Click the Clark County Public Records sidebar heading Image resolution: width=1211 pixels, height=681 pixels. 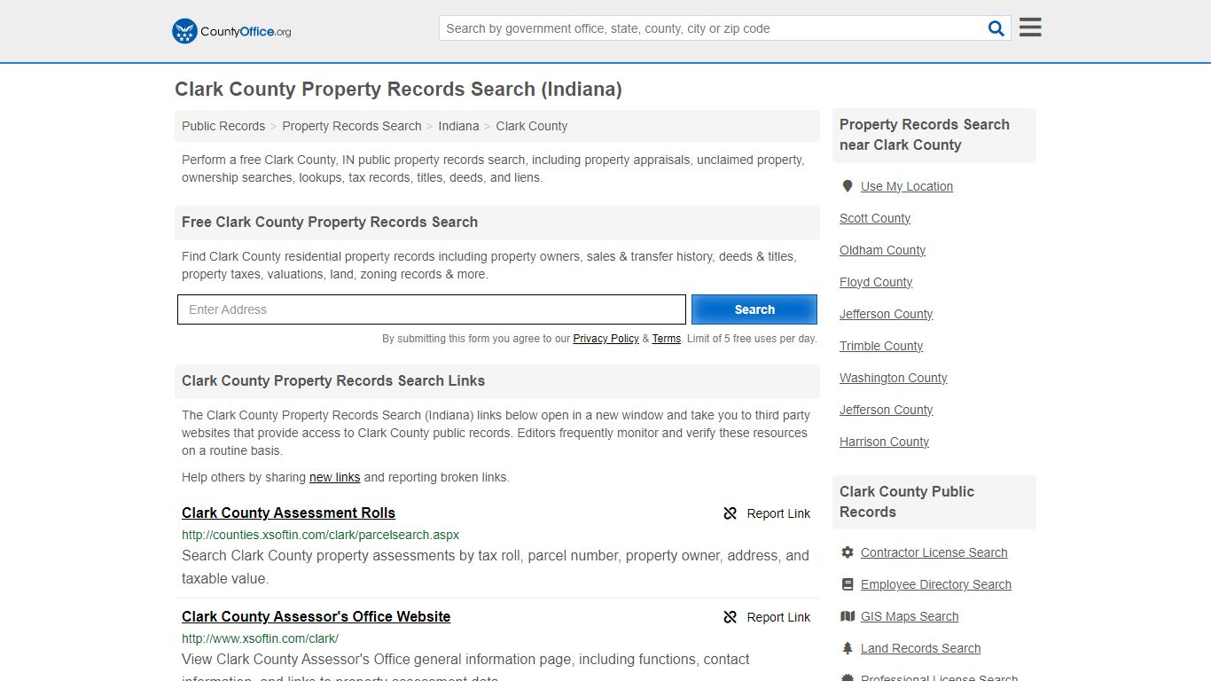tap(907, 502)
